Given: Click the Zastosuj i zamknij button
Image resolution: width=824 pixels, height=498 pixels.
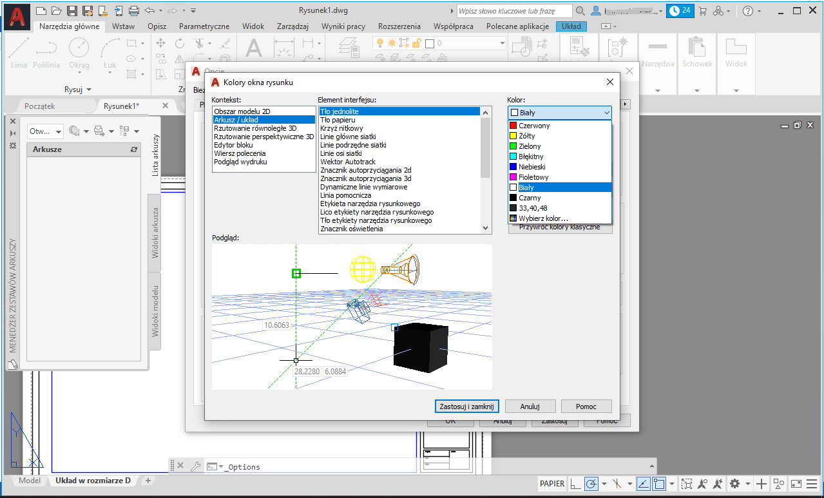Looking at the screenshot, I should 467,407.
